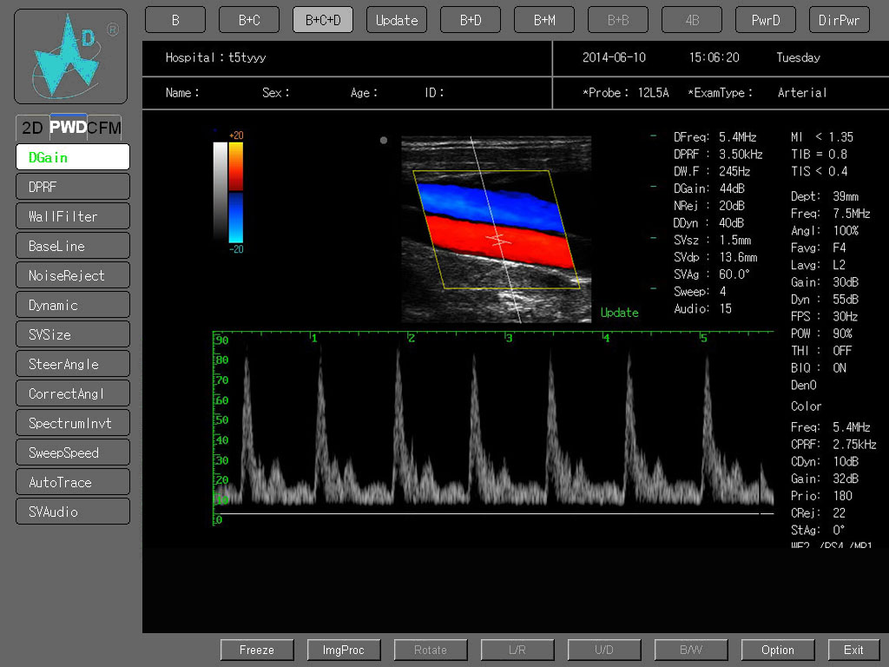Click the grayscale bar next to color map
Viewport: 889px width, 667px height.
[220, 191]
